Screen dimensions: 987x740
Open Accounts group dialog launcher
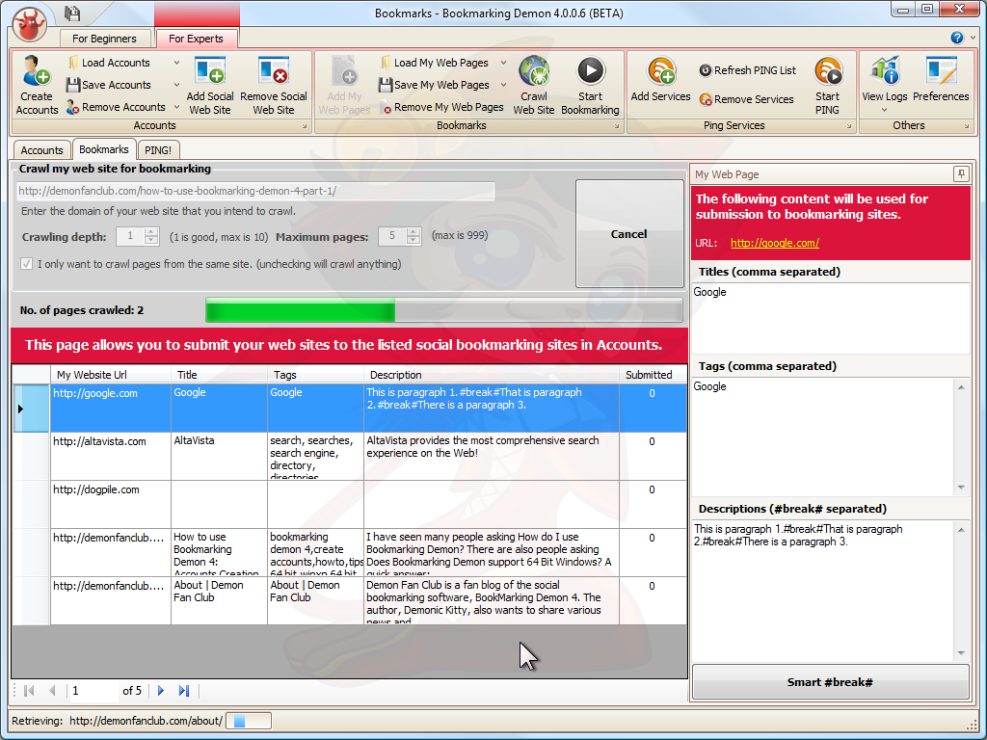[304, 126]
